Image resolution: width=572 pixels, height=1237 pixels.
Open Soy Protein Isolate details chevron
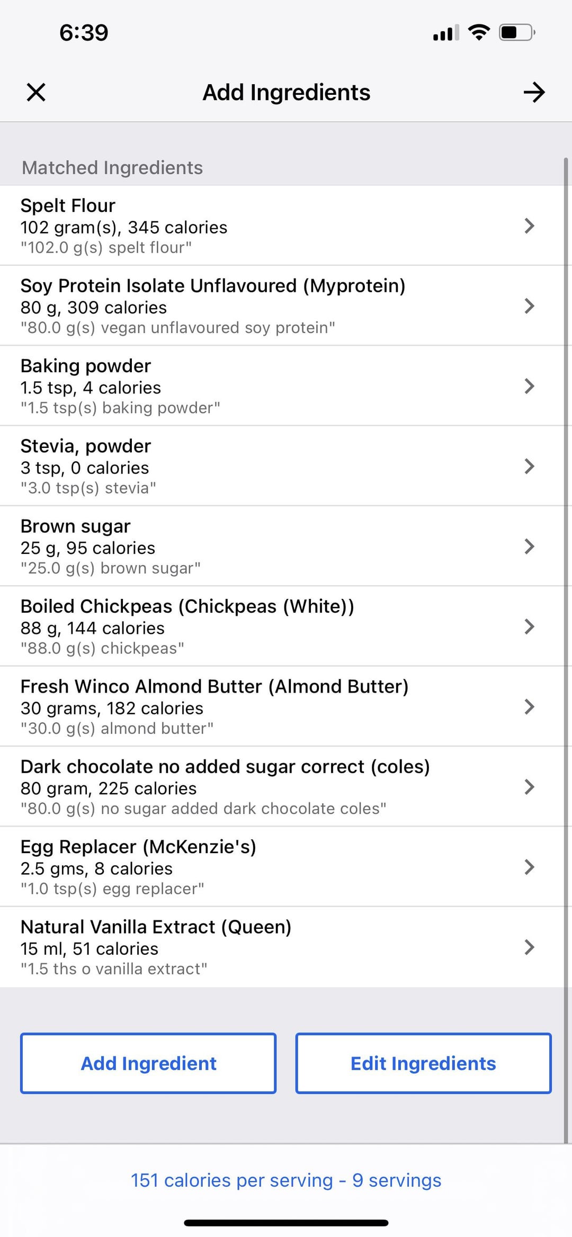[529, 306]
